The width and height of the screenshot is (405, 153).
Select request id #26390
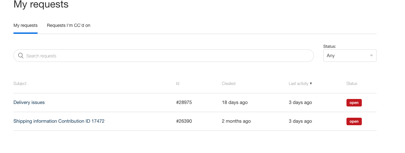184,121
